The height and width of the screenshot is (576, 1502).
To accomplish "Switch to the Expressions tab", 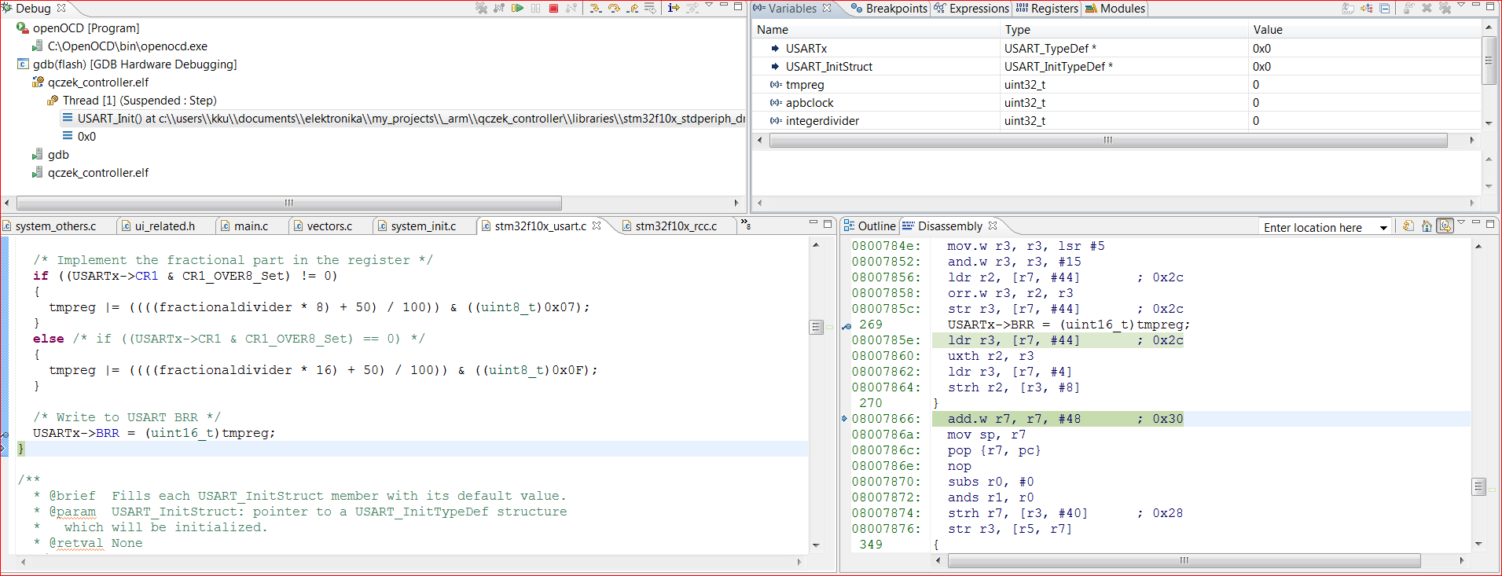I will tap(971, 9).
